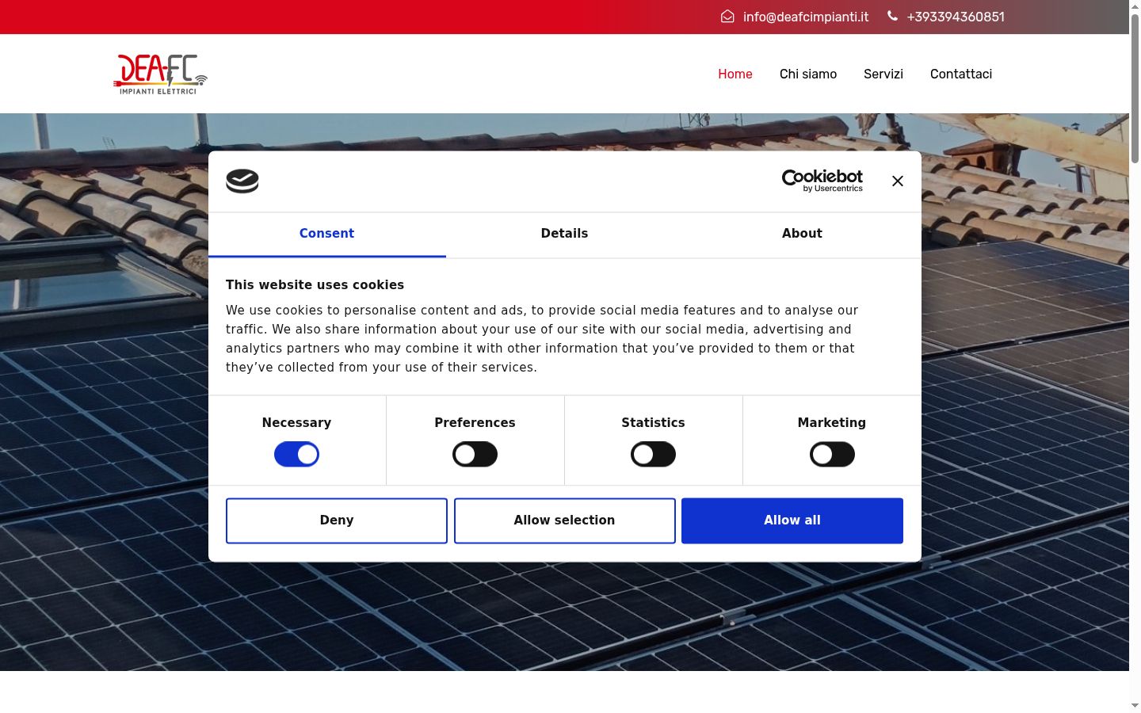Enable the Marketing cookies switch
The width and height of the screenshot is (1141, 713).
click(832, 454)
